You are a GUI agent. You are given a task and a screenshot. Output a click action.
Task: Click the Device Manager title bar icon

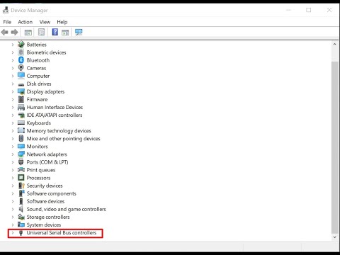pyautogui.click(x=6, y=10)
